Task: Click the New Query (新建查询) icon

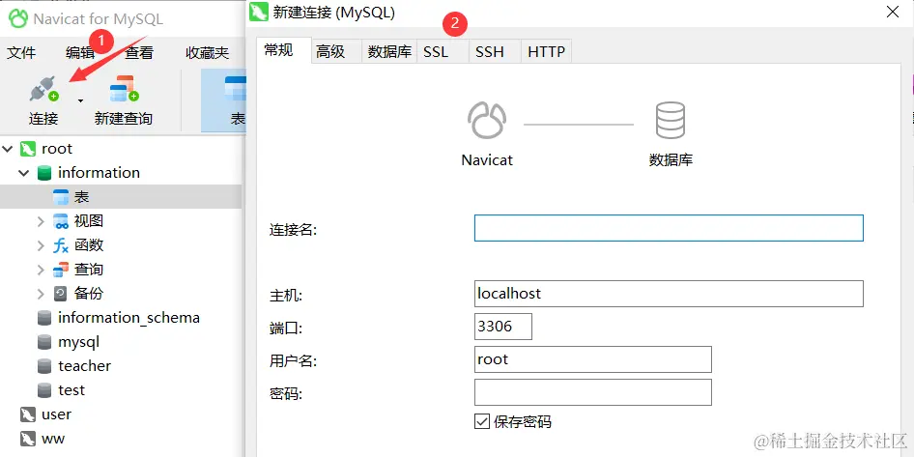Action: pyautogui.click(x=124, y=89)
